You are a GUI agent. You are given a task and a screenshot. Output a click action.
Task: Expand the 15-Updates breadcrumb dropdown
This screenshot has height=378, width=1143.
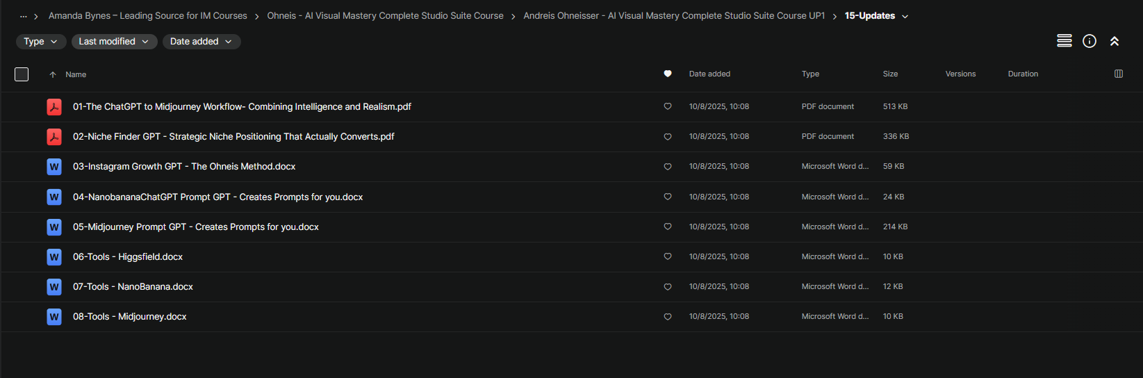[x=905, y=17]
